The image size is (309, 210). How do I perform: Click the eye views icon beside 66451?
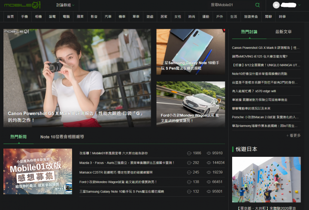pyautogui.click(x=209, y=182)
